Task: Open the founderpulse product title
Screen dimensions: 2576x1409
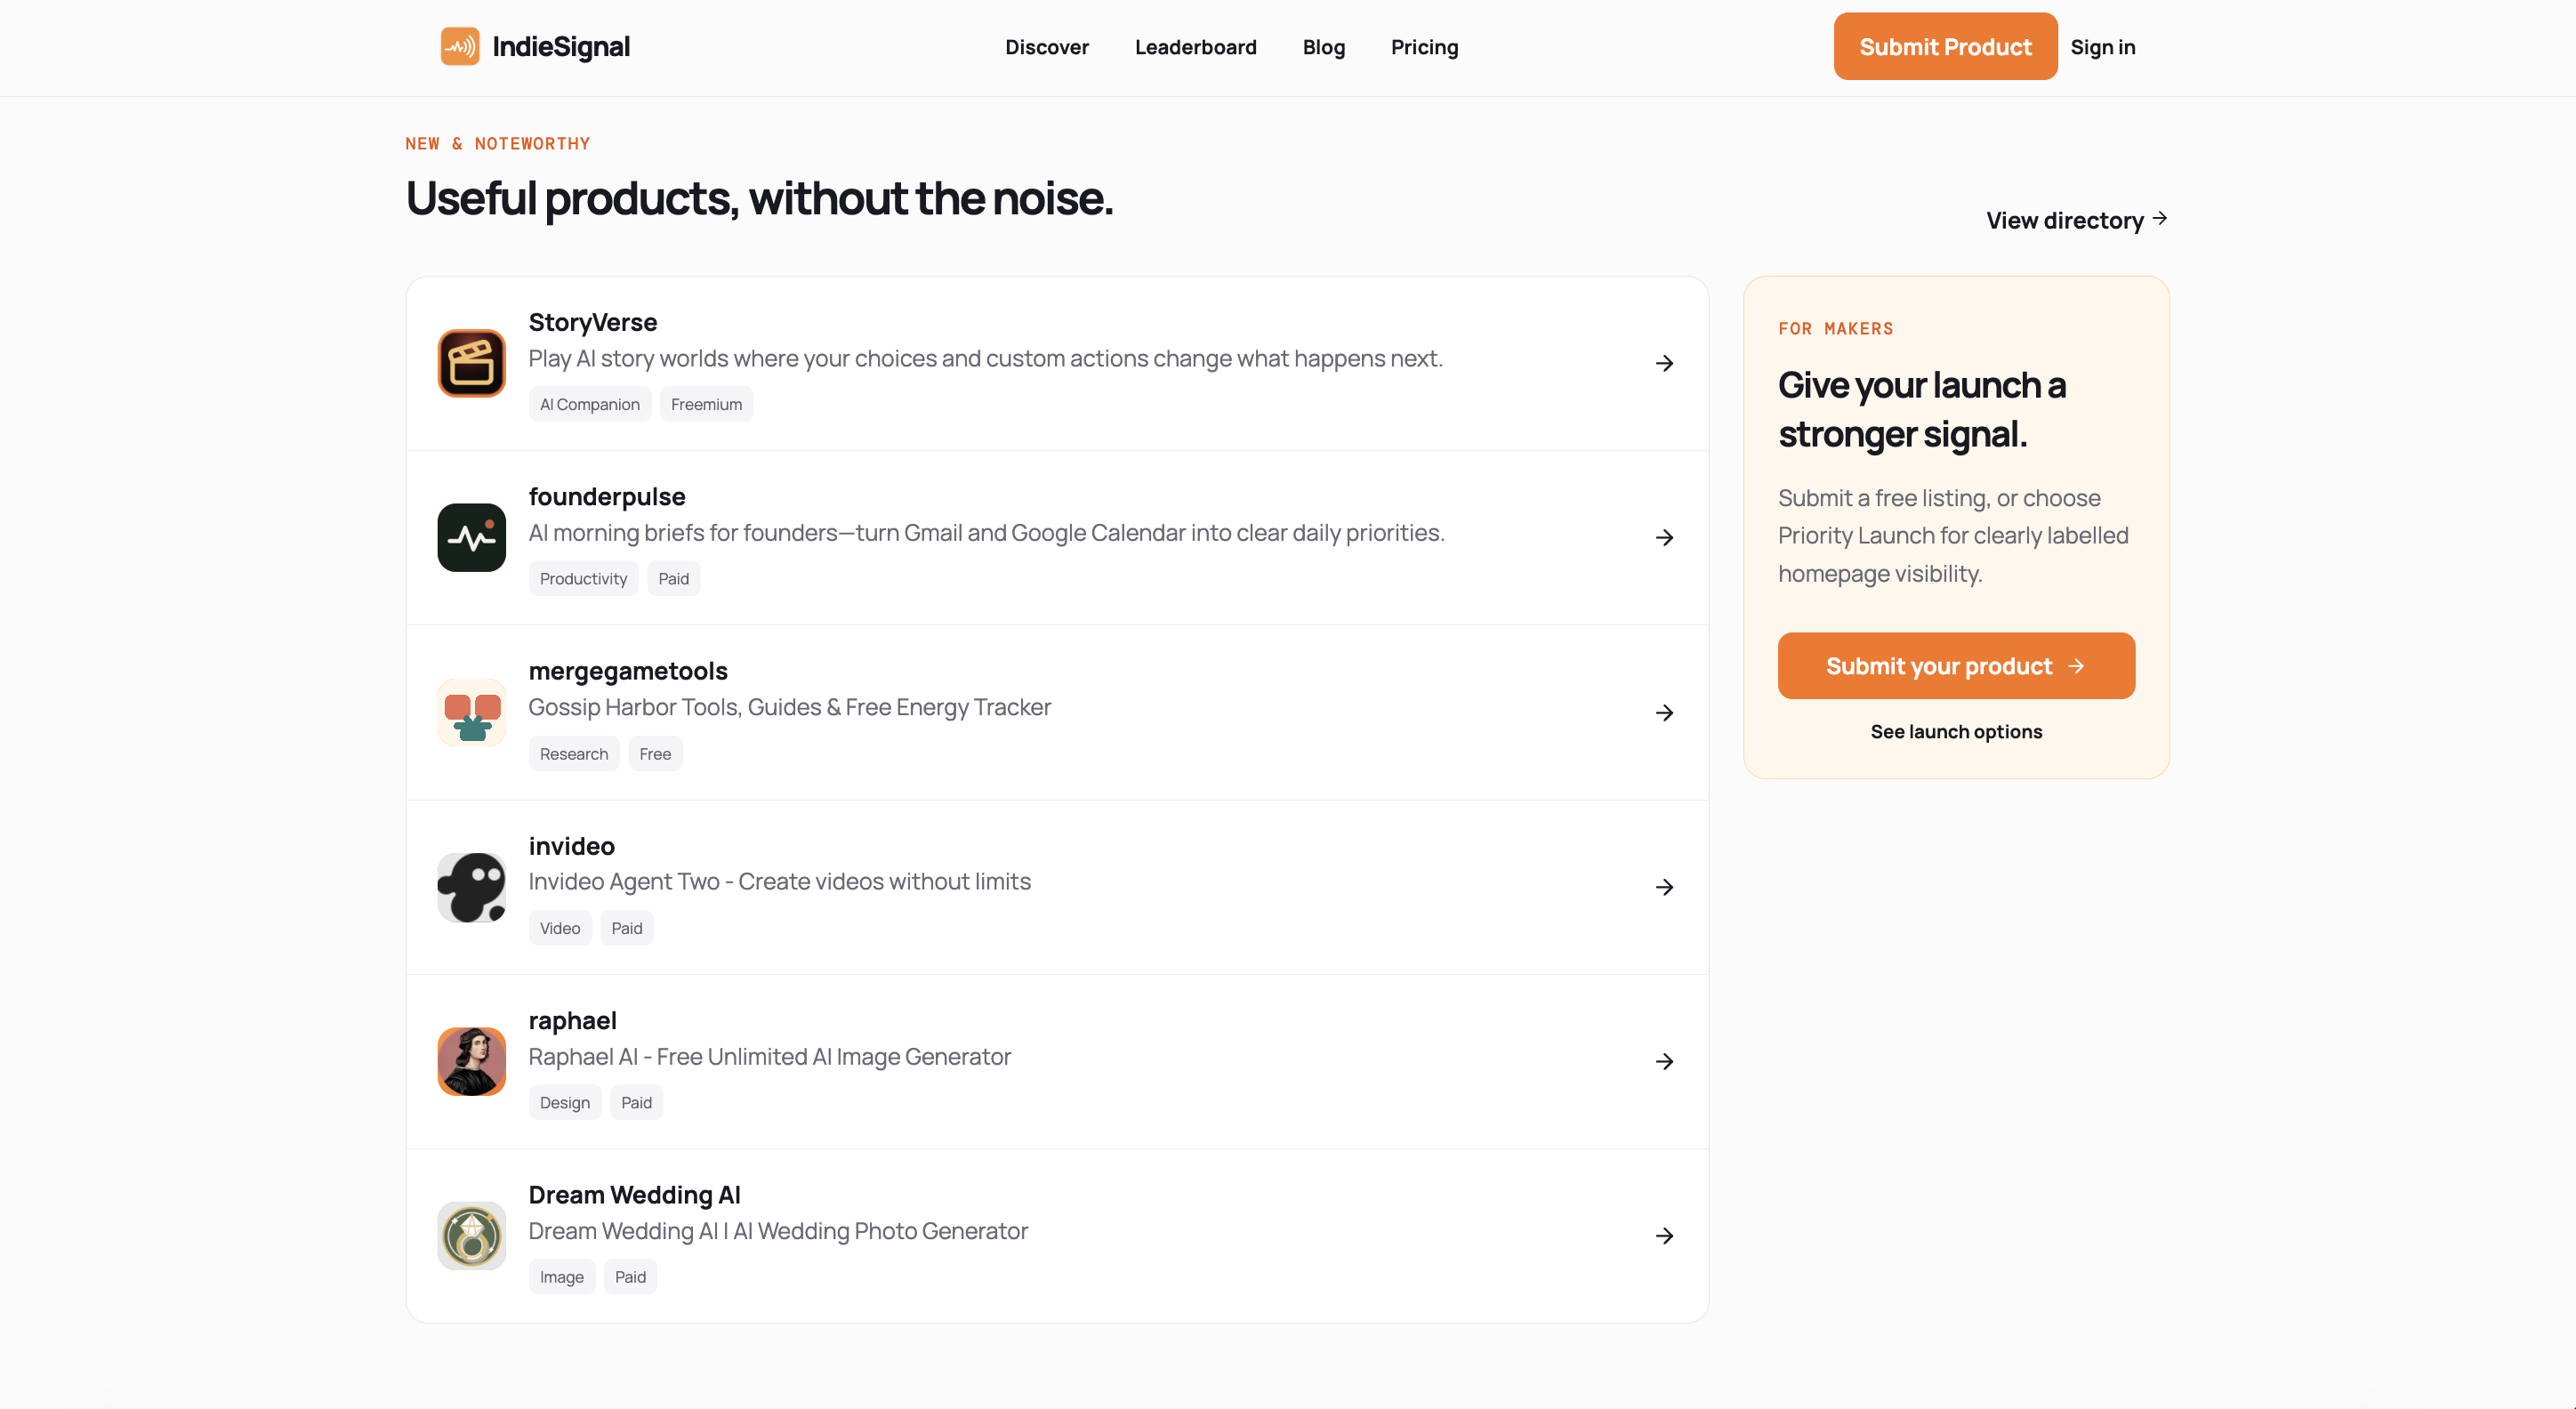Action: pos(606,497)
